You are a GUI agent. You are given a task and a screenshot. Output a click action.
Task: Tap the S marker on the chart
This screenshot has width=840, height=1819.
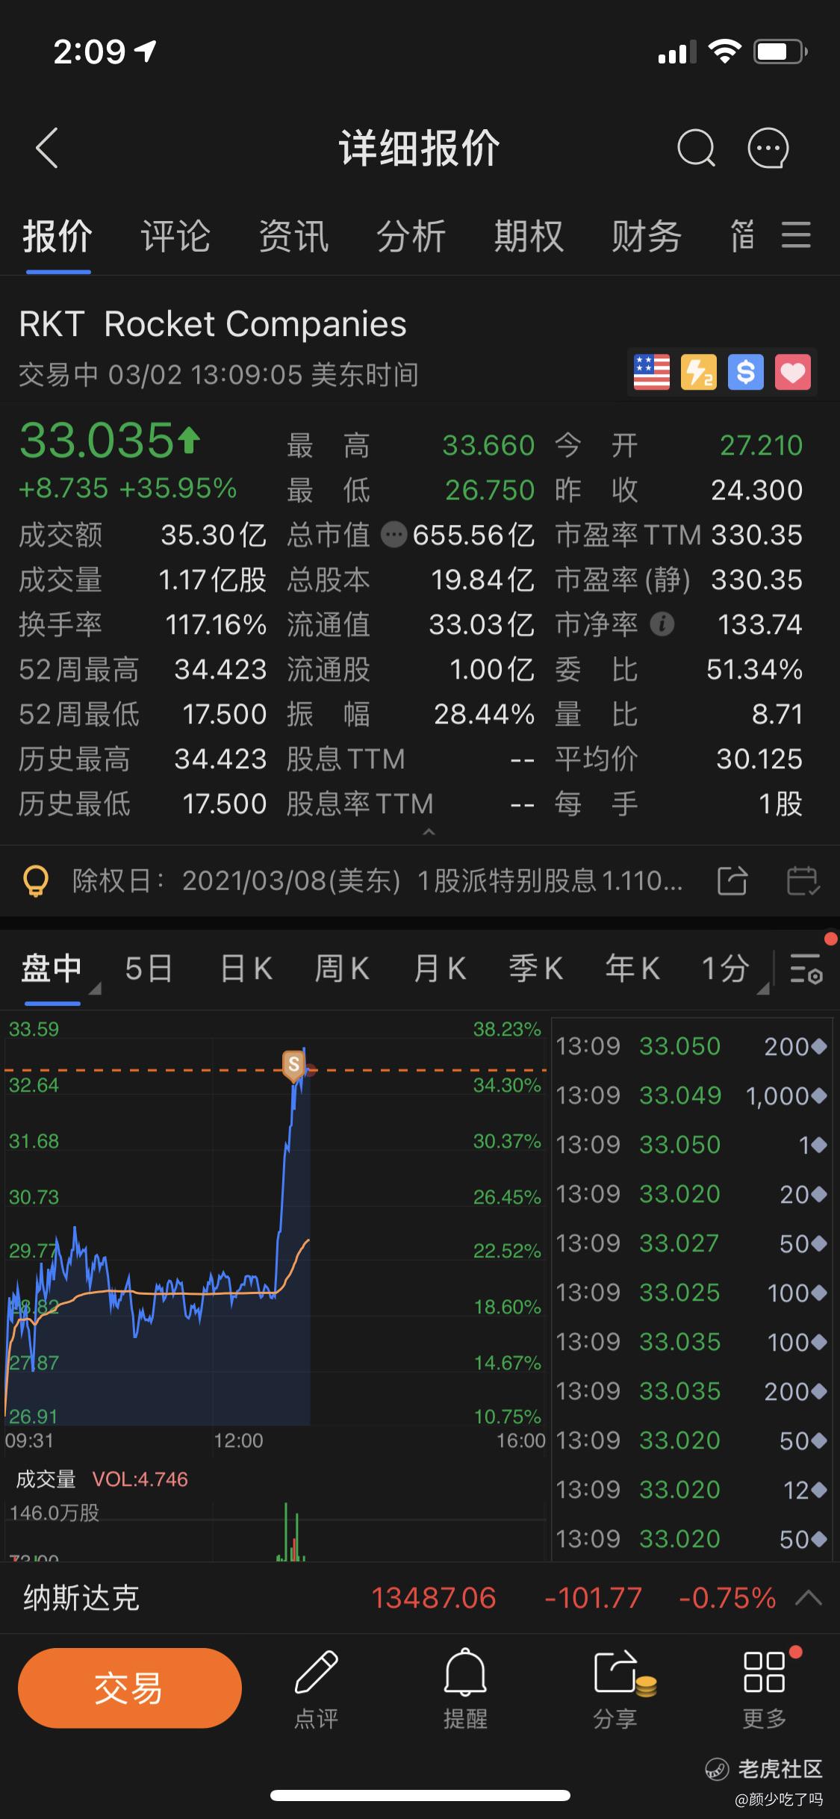[x=293, y=1066]
